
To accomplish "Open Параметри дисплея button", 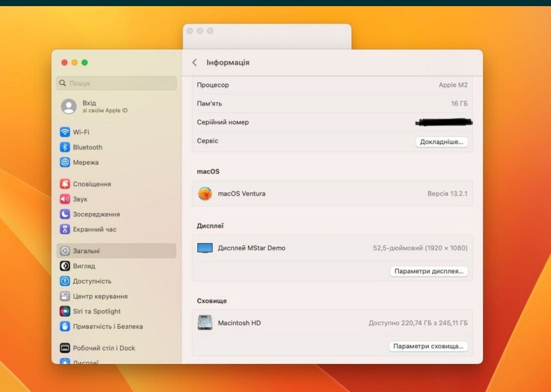I will coord(429,271).
